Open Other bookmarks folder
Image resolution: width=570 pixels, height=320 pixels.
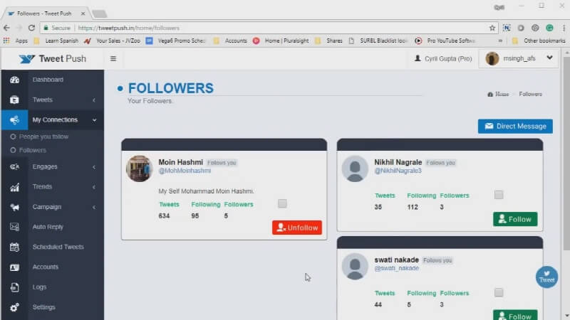pos(539,41)
